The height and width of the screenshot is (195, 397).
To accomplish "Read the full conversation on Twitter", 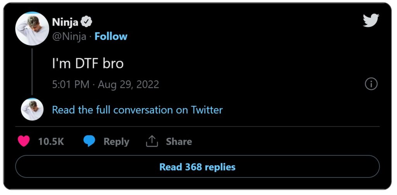I will point(137,110).
